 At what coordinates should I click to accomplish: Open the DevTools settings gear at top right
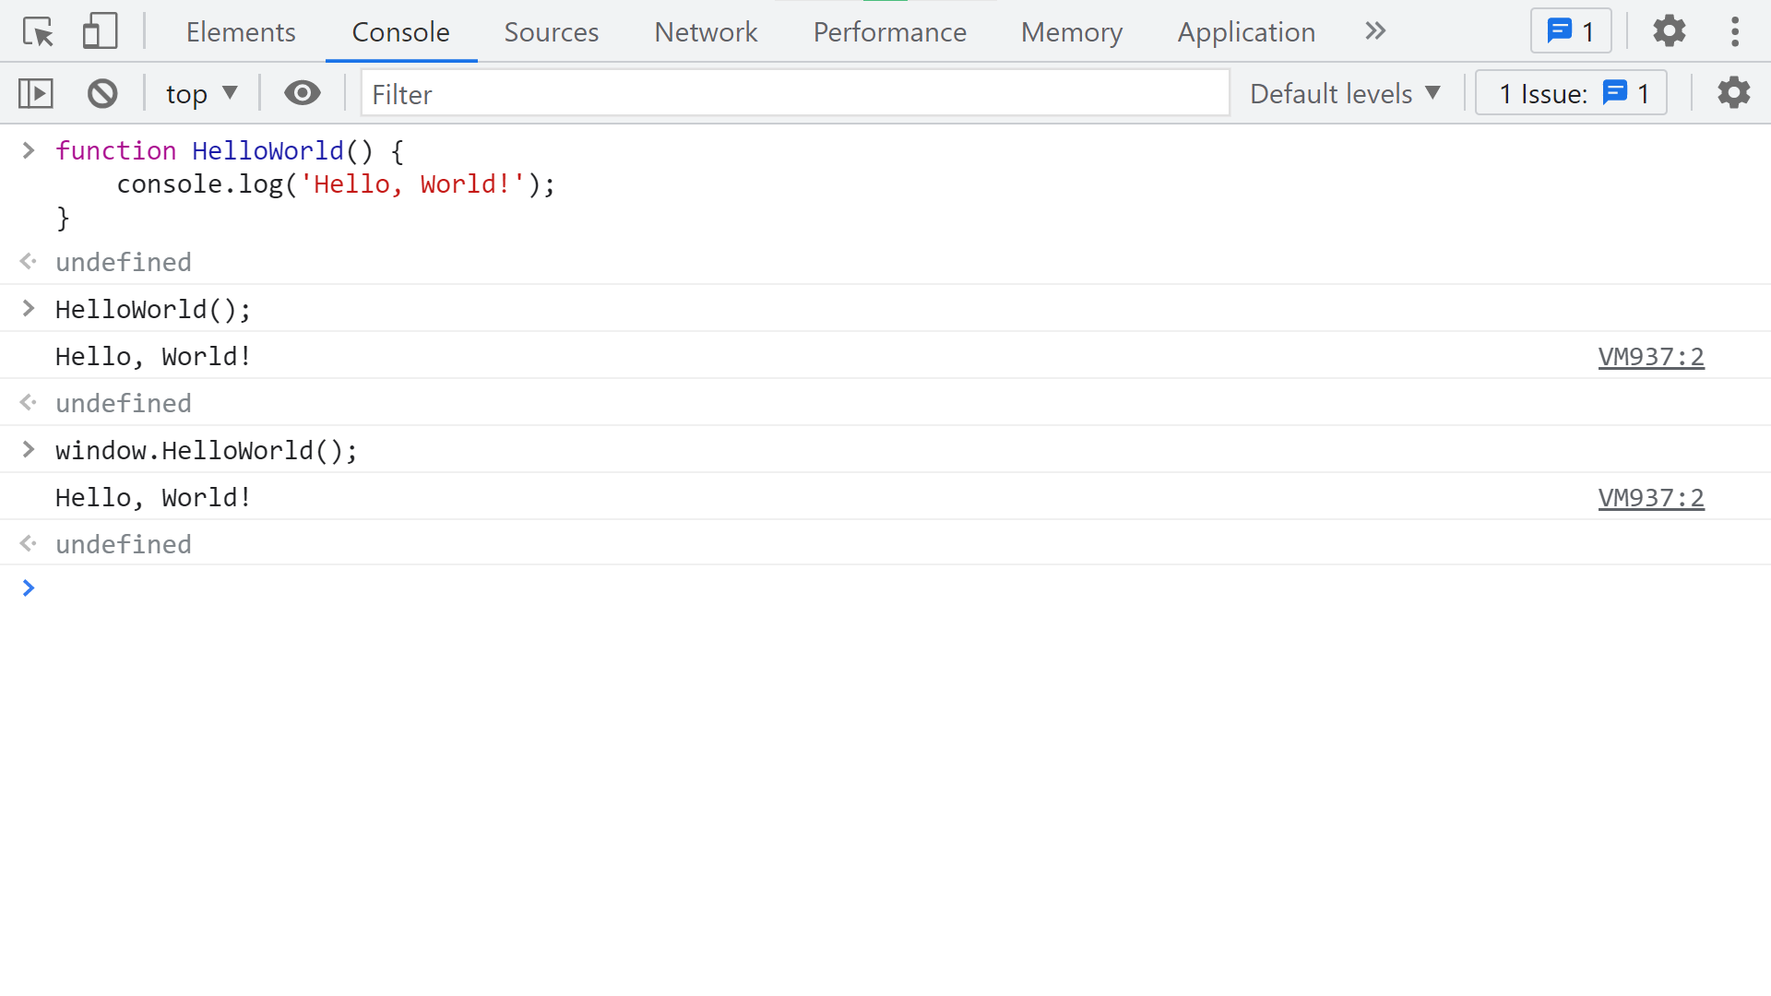pos(1669,31)
